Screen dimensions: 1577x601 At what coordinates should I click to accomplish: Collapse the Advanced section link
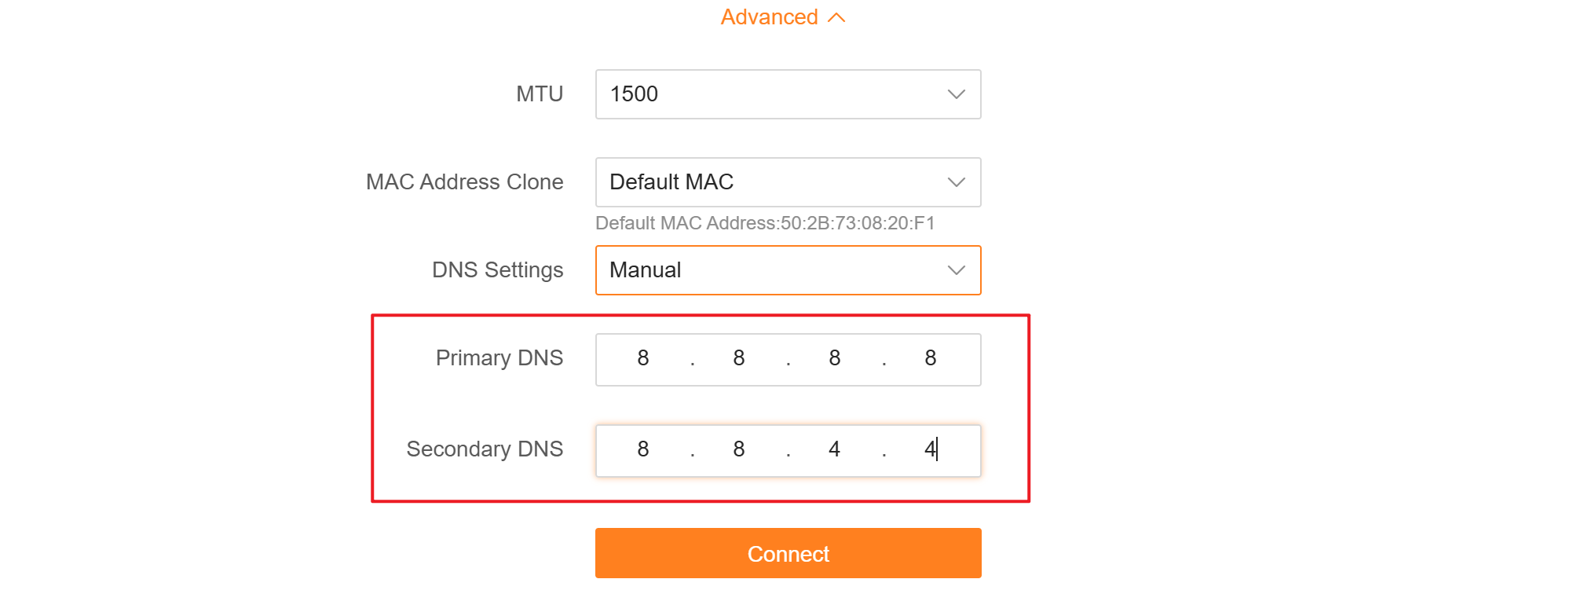[x=770, y=17]
